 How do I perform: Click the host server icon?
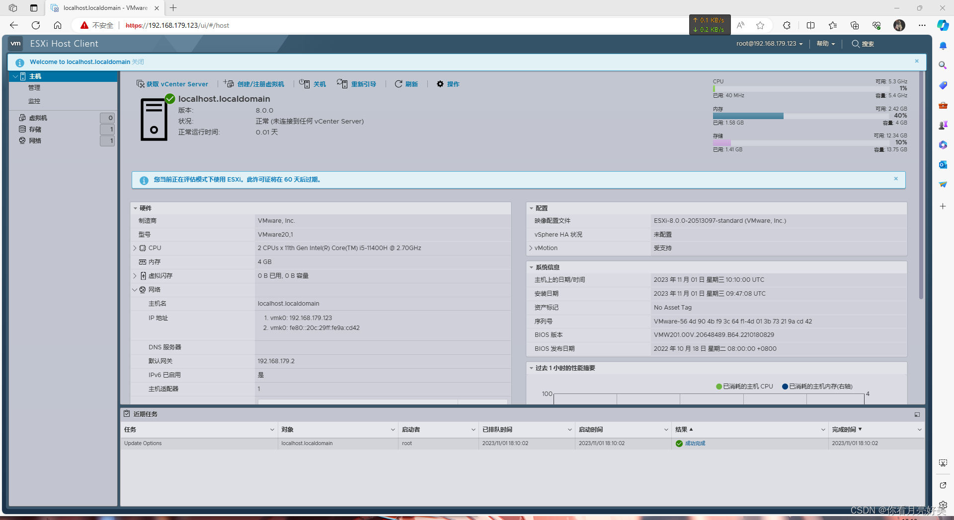154,120
